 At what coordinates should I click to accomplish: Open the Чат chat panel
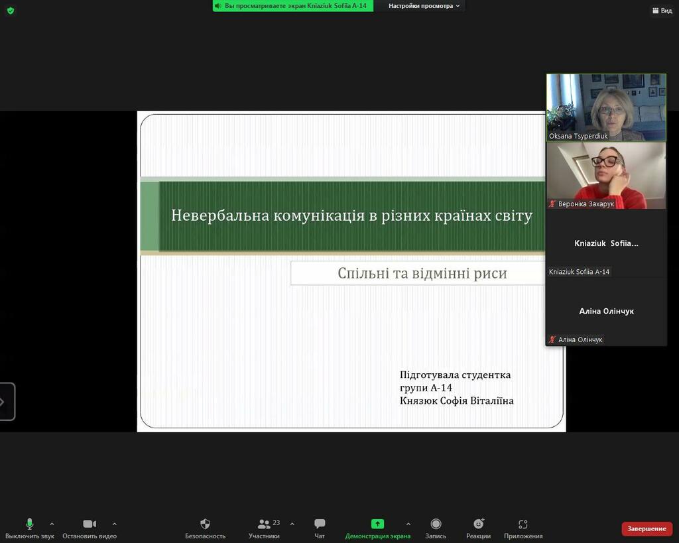point(320,528)
